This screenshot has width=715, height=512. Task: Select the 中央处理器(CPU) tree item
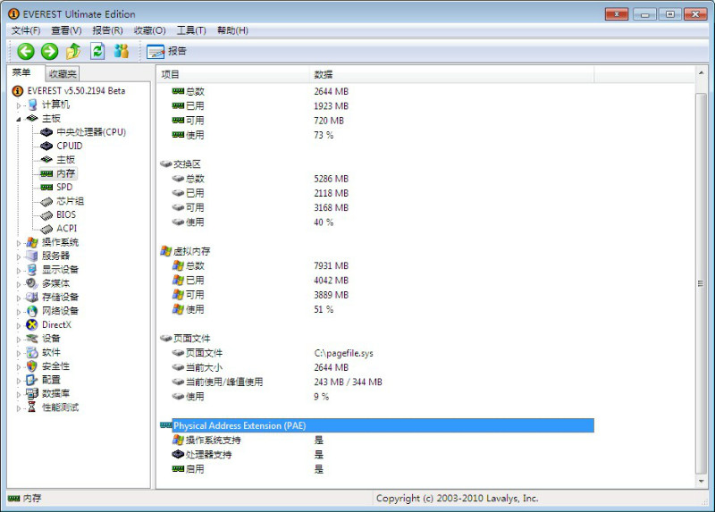coord(91,132)
